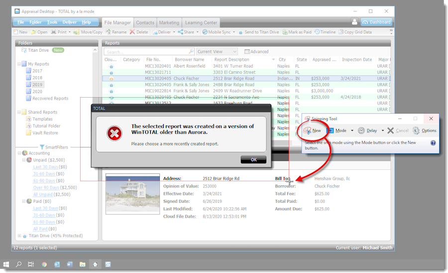The image size is (448, 273).
Task: Click the Share toolbar button
Action: 186,32
